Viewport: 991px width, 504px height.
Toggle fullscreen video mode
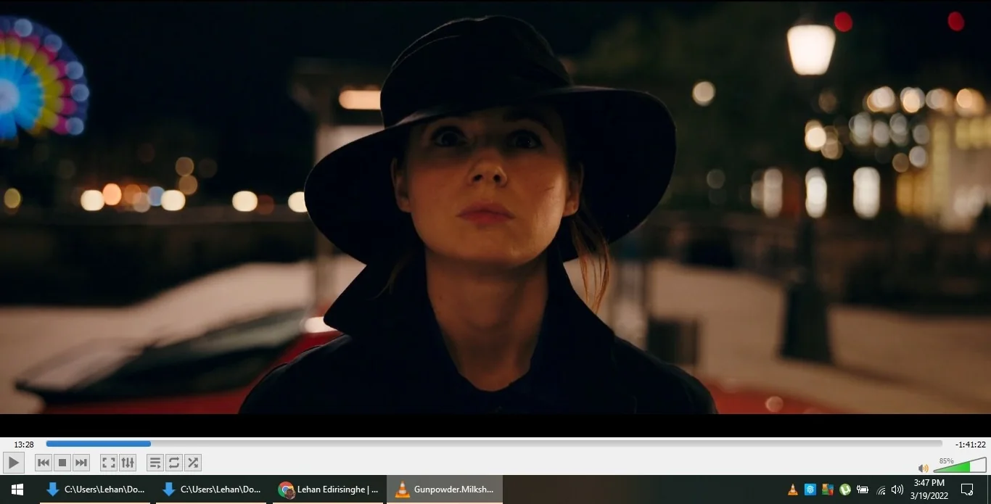tap(108, 463)
